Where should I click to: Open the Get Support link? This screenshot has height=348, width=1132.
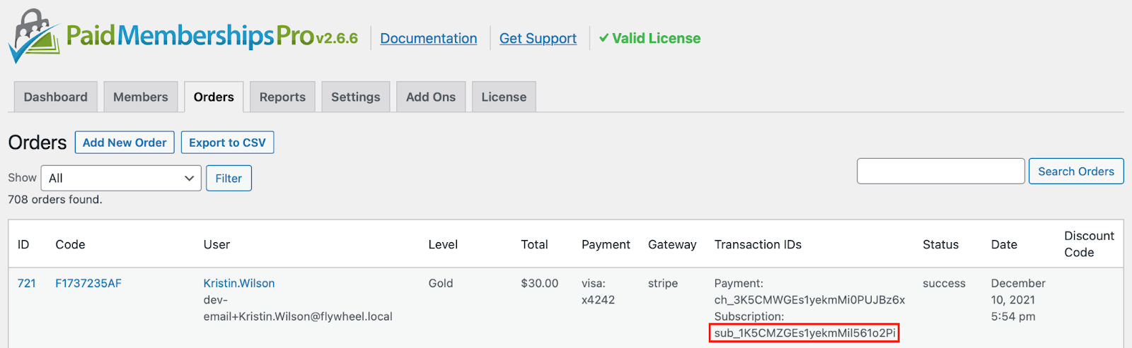(538, 38)
